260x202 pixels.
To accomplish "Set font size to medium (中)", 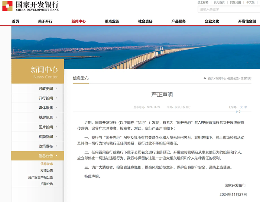I will [x=246, y=107].
